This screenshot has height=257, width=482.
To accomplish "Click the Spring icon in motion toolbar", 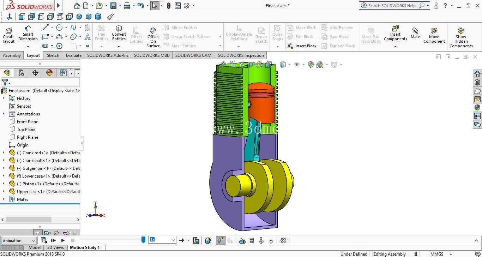I will click(x=252, y=240).
